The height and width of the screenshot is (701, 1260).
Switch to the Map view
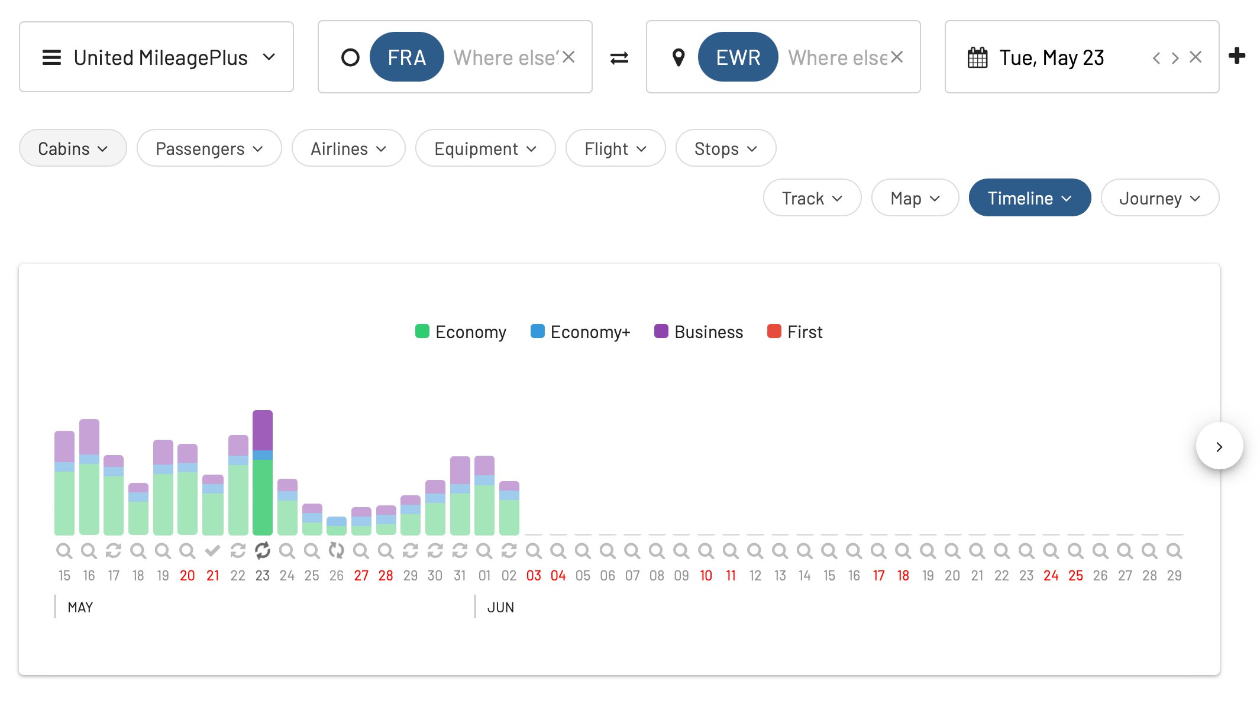pyautogui.click(x=915, y=198)
